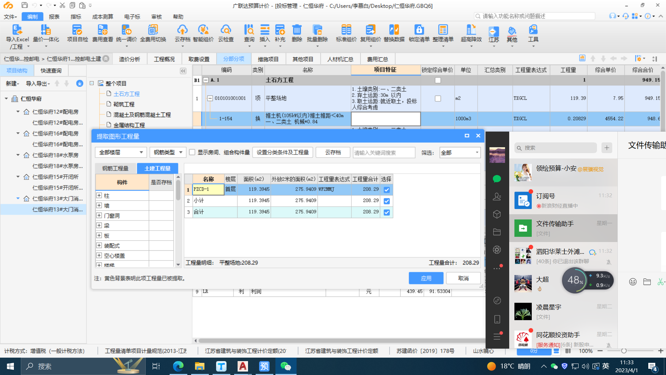Click the 取消 button in dialog
This screenshot has width=666, height=375.
click(x=463, y=278)
